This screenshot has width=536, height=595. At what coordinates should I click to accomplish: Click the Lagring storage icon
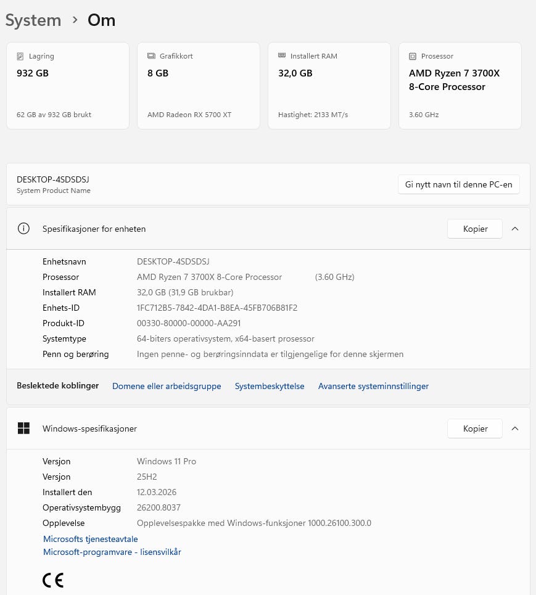20,56
